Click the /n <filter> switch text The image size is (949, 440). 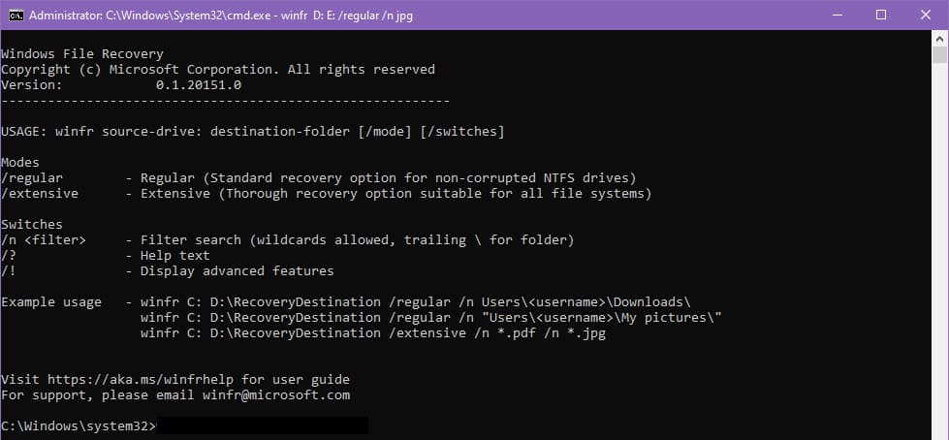pyautogui.click(x=44, y=240)
